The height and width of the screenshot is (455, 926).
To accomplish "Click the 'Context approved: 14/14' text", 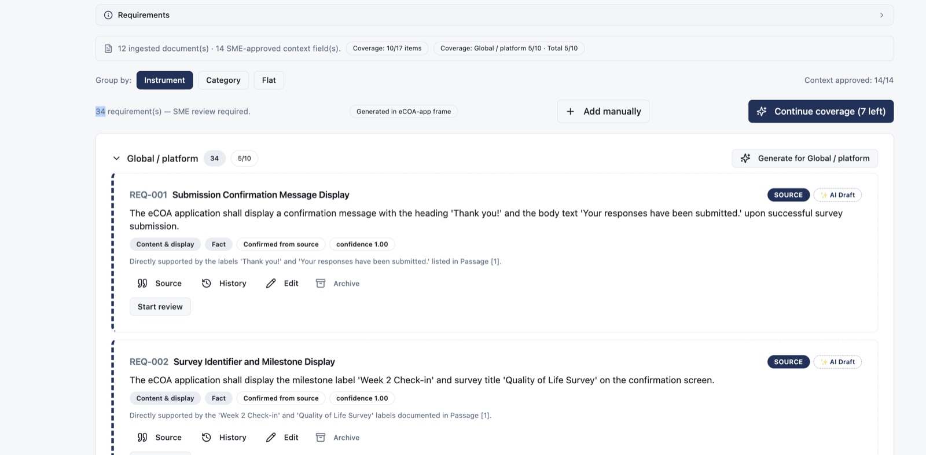I will coord(849,80).
